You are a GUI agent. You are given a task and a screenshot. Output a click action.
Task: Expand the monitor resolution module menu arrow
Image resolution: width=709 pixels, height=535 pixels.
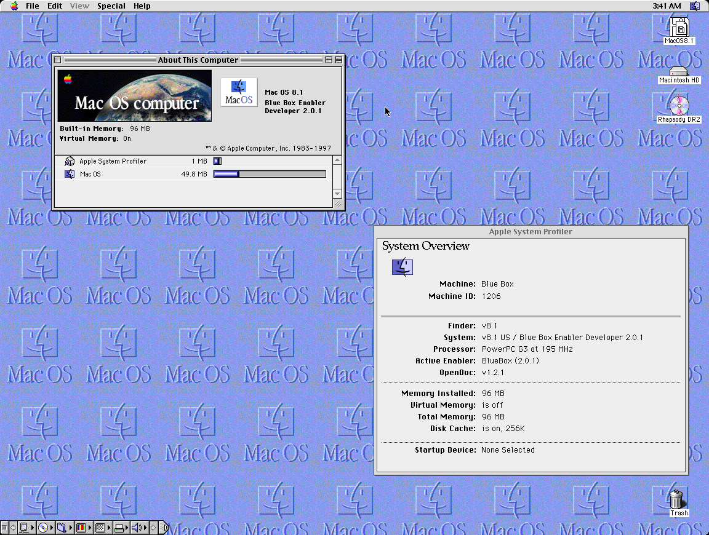(x=108, y=528)
